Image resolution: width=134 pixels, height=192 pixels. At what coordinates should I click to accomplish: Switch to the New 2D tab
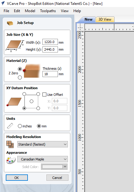point(88,19)
